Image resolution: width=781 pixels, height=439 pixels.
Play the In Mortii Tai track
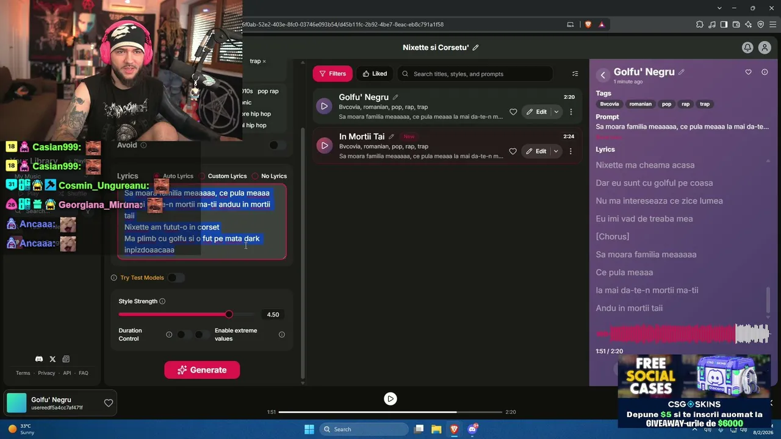click(324, 146)
